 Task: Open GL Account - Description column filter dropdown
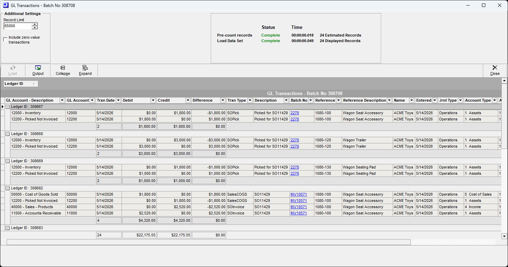[62, 100]
